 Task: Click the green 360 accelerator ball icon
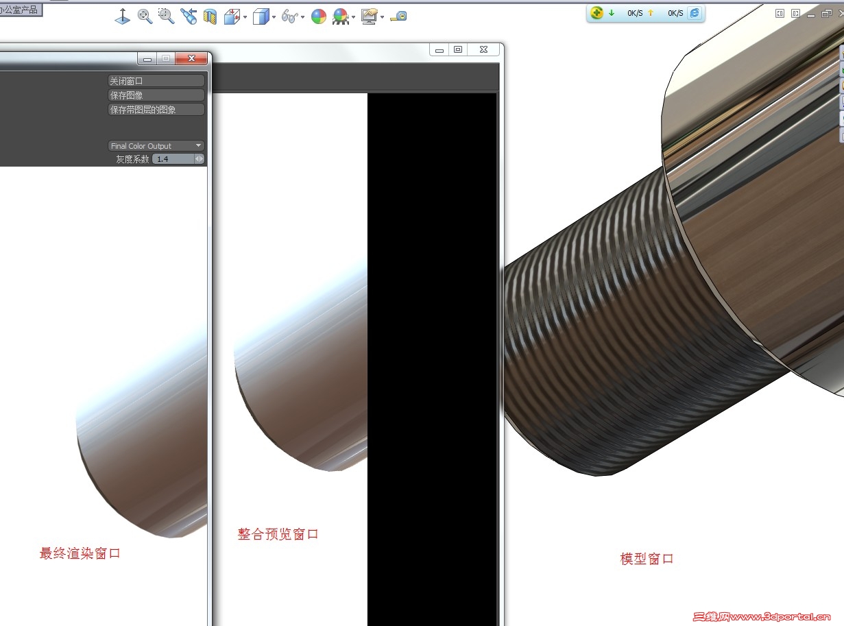[x=597, y=13]
